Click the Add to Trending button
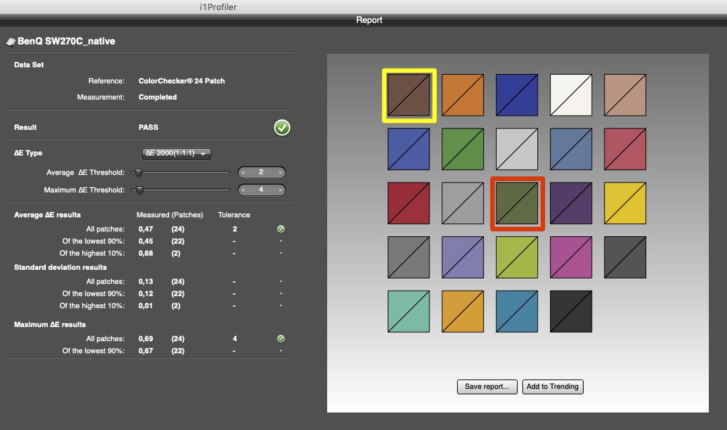 (x=553, y=386)
